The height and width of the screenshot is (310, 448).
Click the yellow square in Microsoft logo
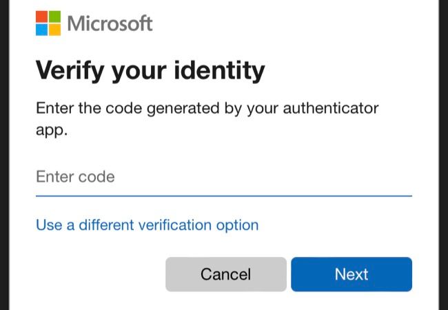pyautogui.click(x=54, y=30)
